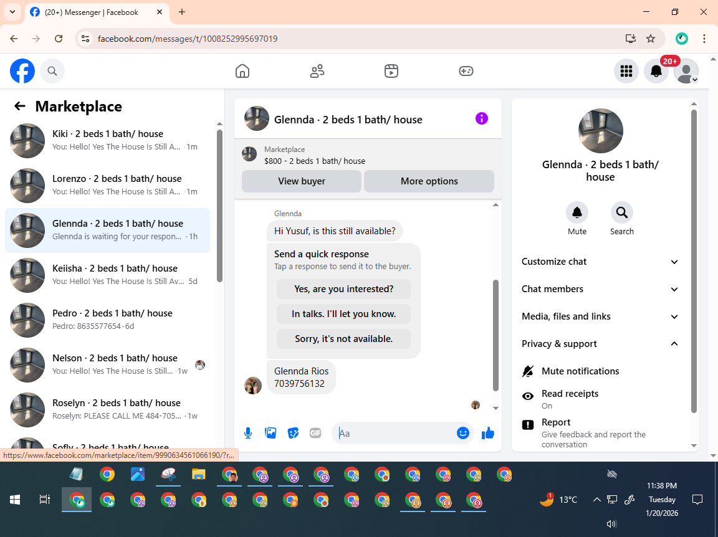
Task: Go back with browser back arrow
Action: 14,39
